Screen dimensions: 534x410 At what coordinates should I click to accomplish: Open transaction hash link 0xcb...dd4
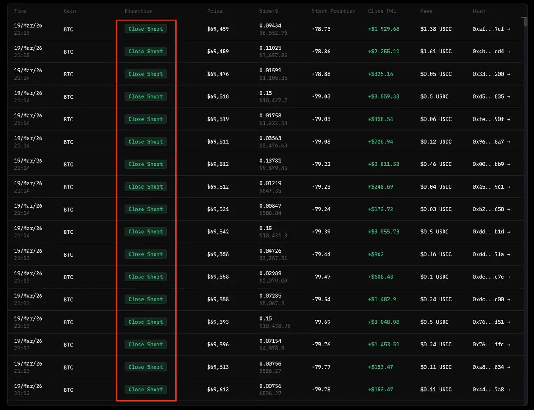pos(488,52)
